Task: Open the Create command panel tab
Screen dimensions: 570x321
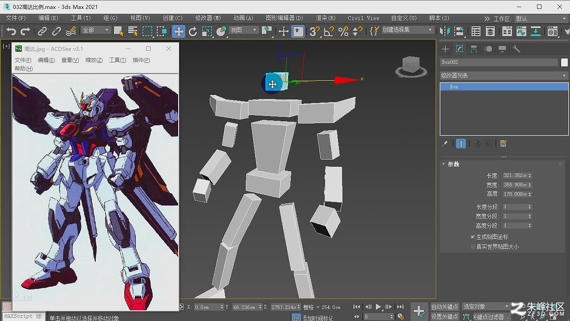Action: 445,49
